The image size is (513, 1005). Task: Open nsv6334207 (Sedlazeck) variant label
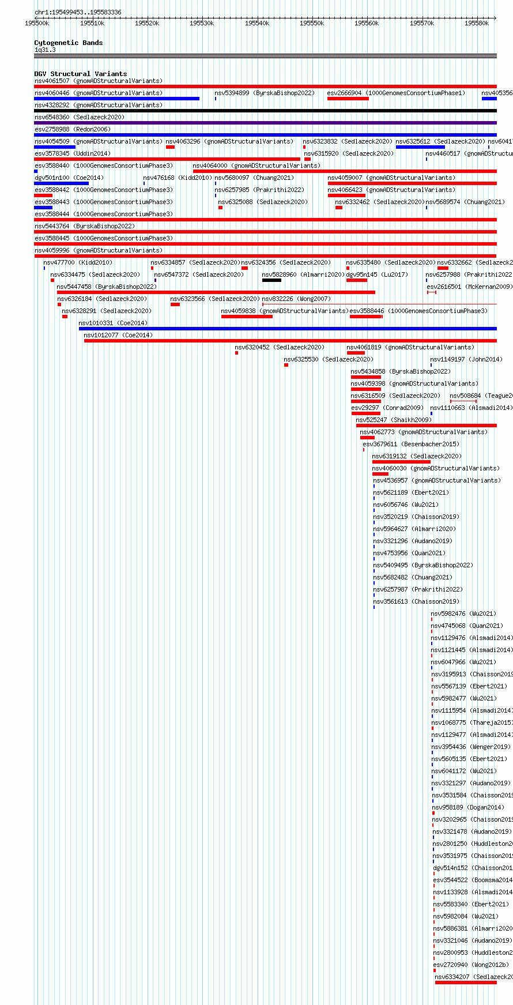[x=474, y=977]
